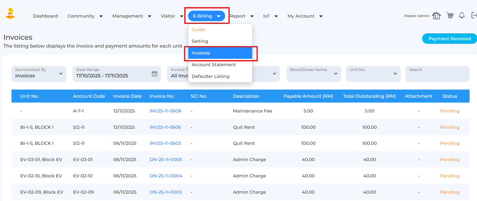Open the Community menu
This screenshot has height=201, width=477.
click(x=85, y=16)
